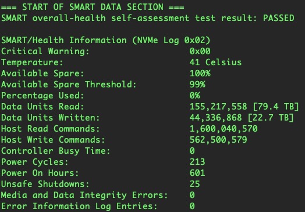The height and width of the screenshot is (212, 305).
Task: Click the Available Spare 100% value
Action: [200, 73]
